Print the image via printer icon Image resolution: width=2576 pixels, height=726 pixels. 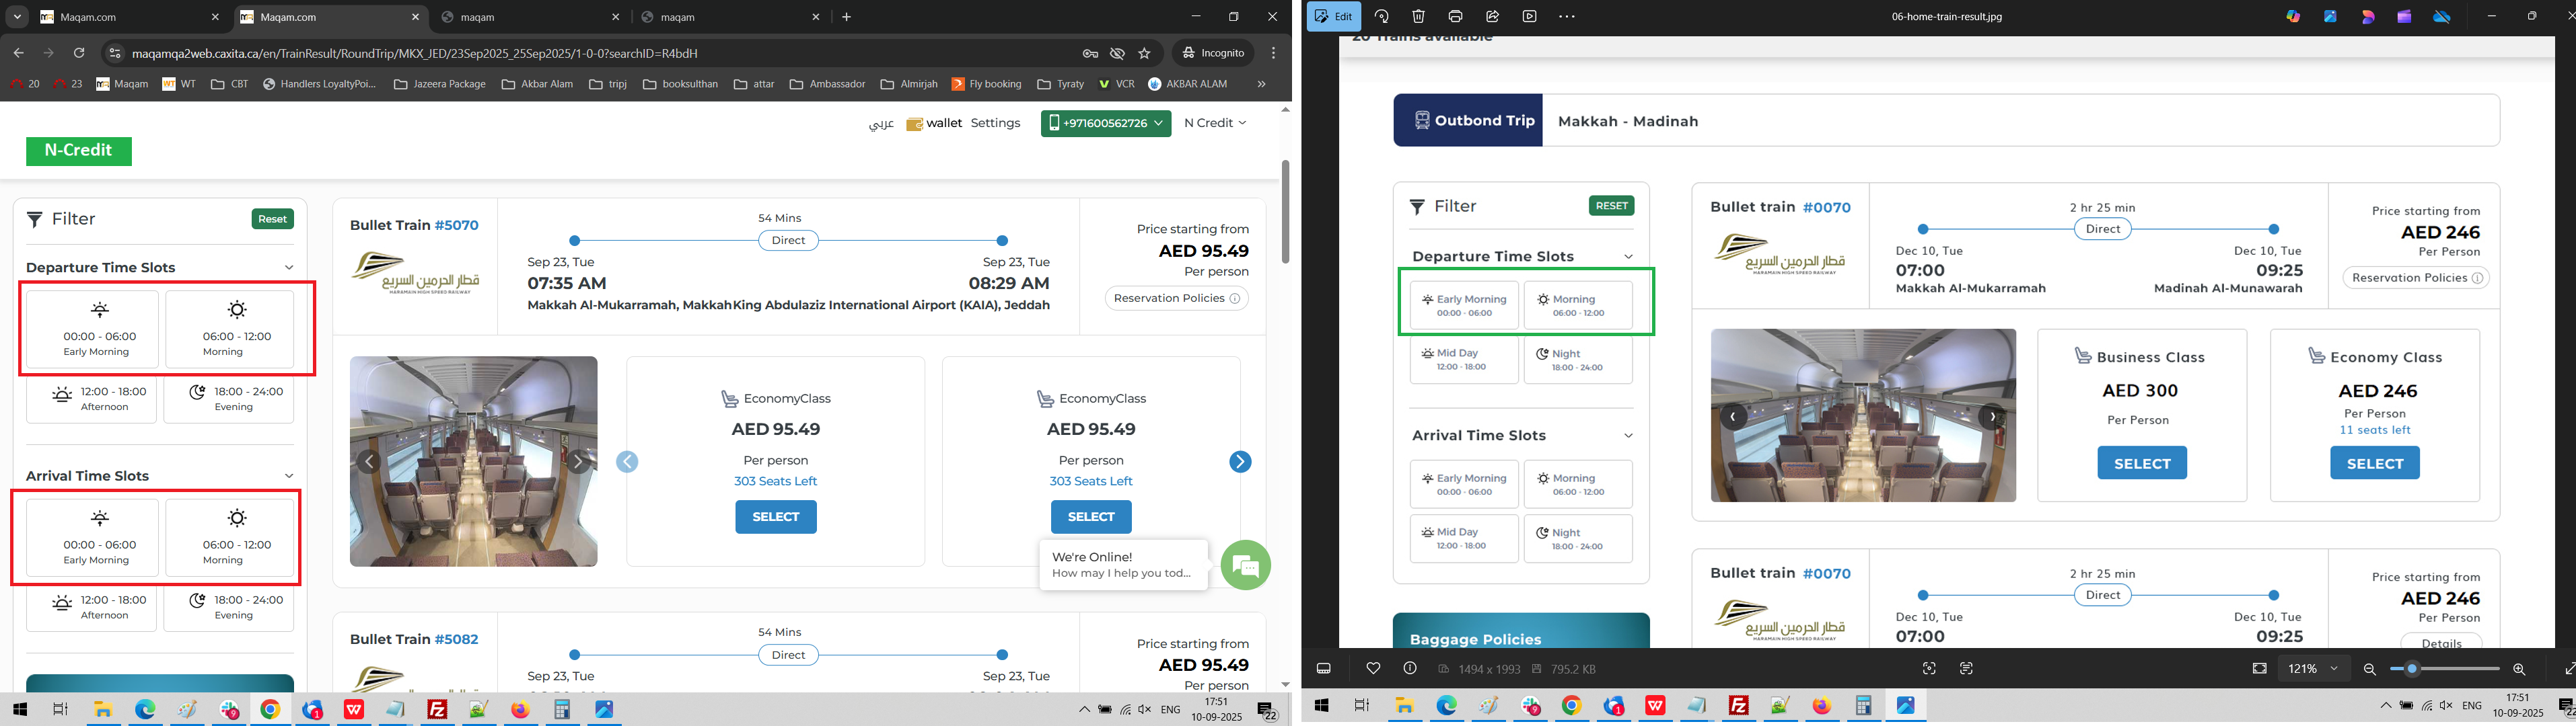(1455, 16)
